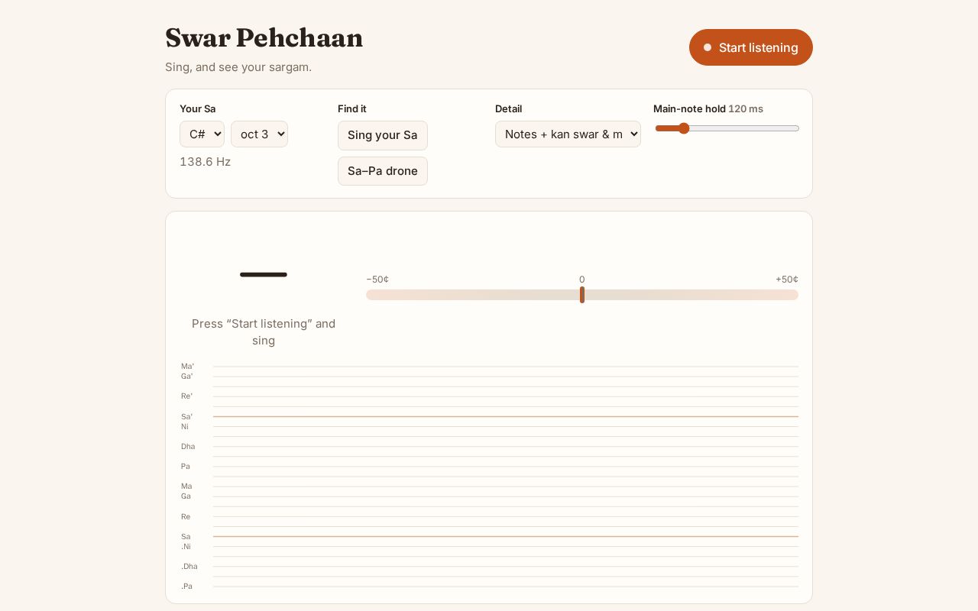978x611 pixels.
Task: Click the .Pa lowest graph label
Action: click(x=186, y=586)
